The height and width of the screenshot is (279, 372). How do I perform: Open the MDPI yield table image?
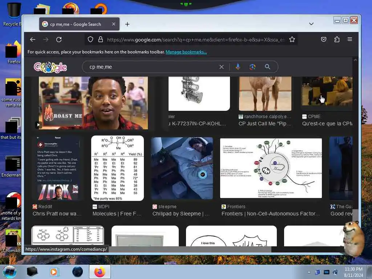[117, 169]
